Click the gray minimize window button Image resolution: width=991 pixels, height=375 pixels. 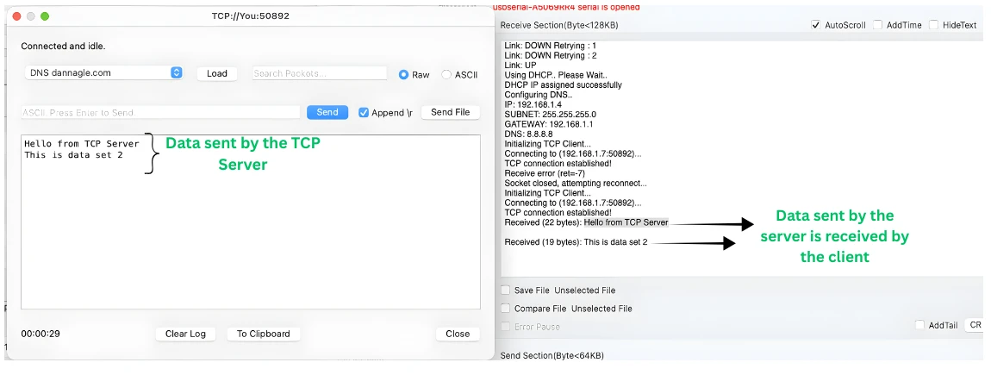pos(30,16)
